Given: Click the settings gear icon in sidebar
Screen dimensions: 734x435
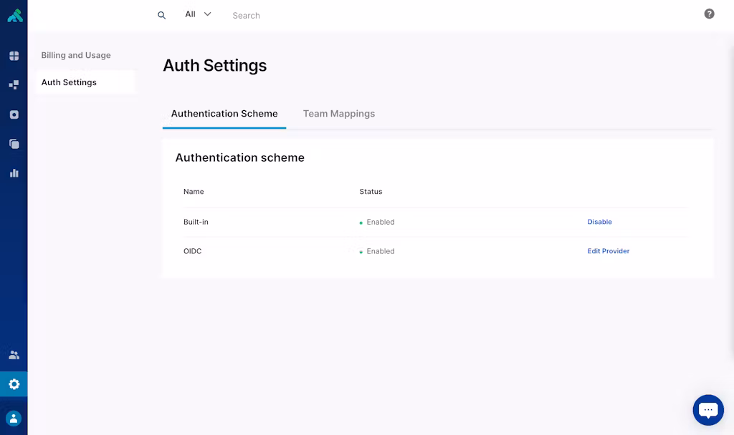Looking at the screenshot, I should 14,384.
